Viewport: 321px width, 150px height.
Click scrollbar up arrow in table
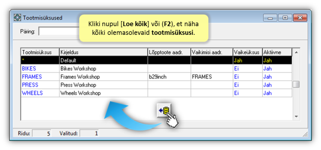(x=296, y=53)
